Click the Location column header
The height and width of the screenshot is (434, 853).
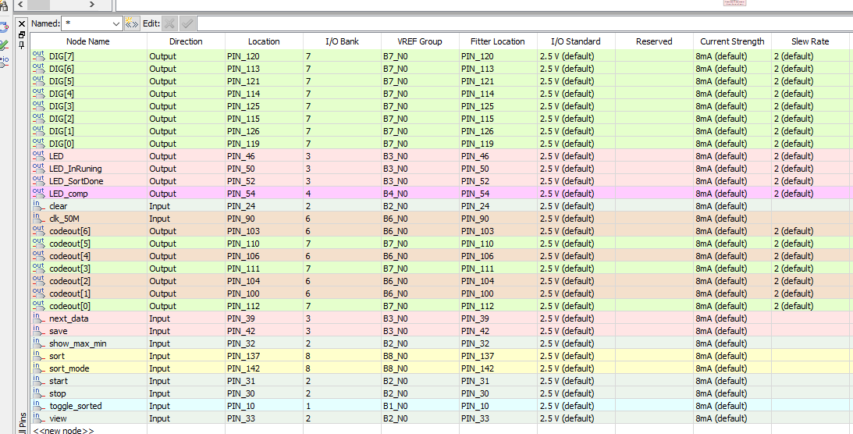(264, 41)
